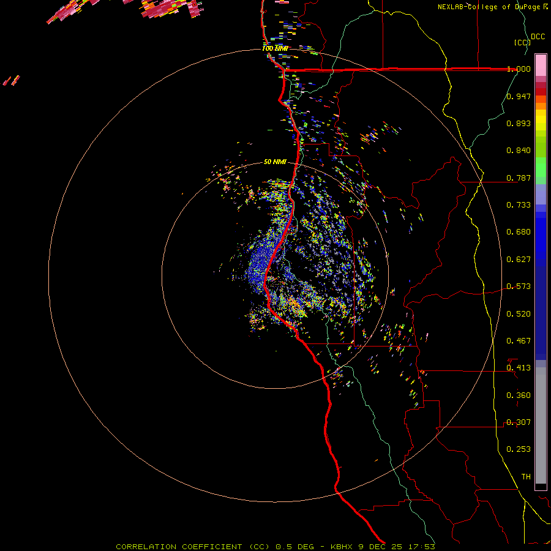Viewport: 551px width, 551px height.
Task: Pick the light pink band atop the color bar
Action: 541,65
